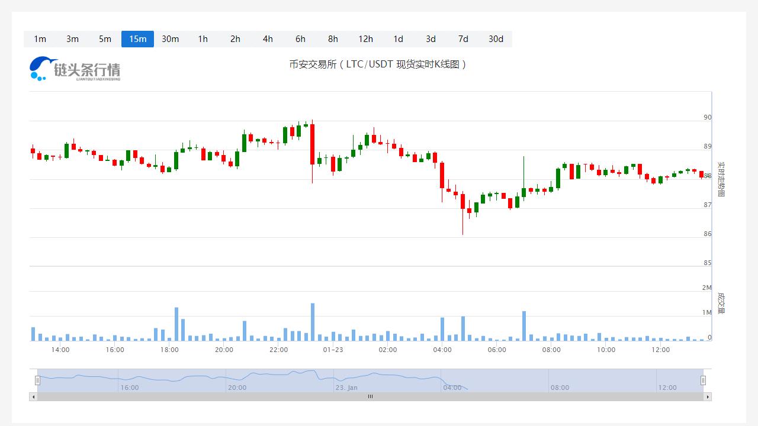
Task: Click the scrollbar right arrow
Action: click(708, 397)
